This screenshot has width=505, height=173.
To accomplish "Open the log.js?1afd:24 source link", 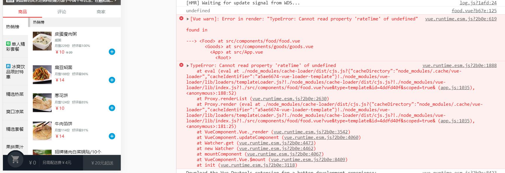I will coord(478,3).
